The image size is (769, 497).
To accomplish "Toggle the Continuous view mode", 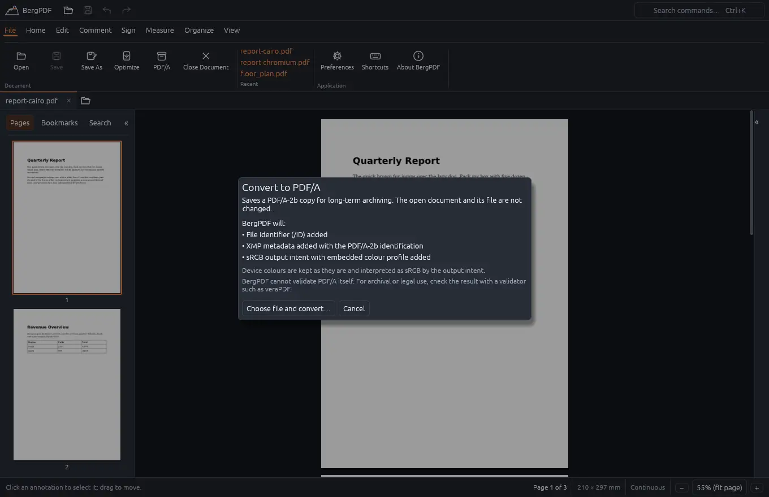I will coord(647,487).
